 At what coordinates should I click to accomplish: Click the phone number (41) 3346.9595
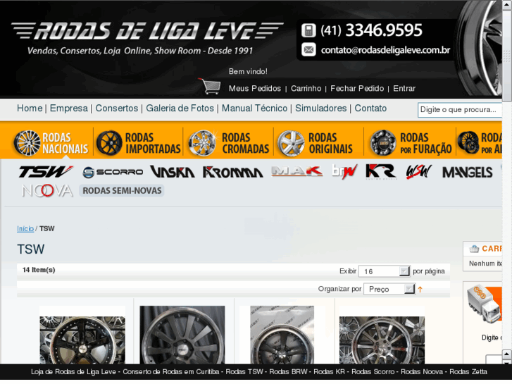pos(371,30)
